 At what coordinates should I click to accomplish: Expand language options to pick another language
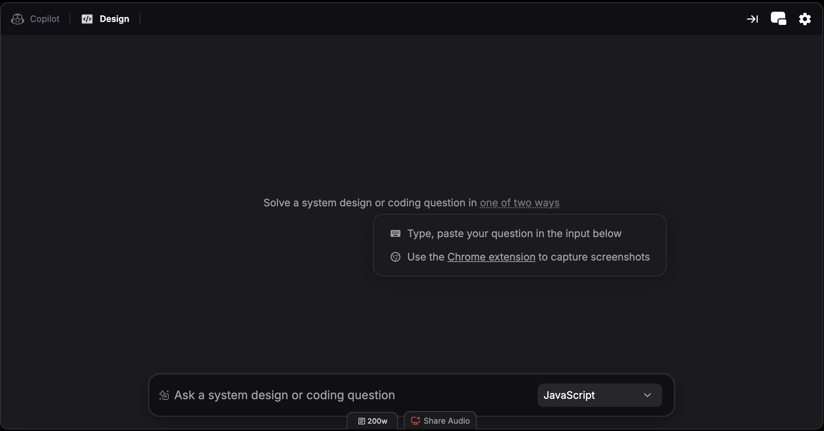(599, 395)
